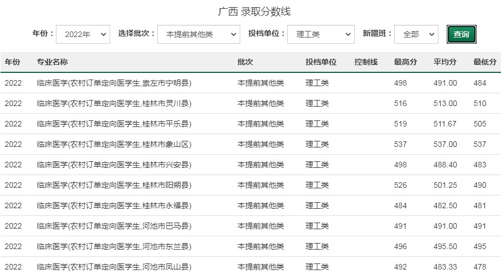Select the 崇左市宁明县 major row
Screen dimensions: 501x280
click(x=250, y=83)
